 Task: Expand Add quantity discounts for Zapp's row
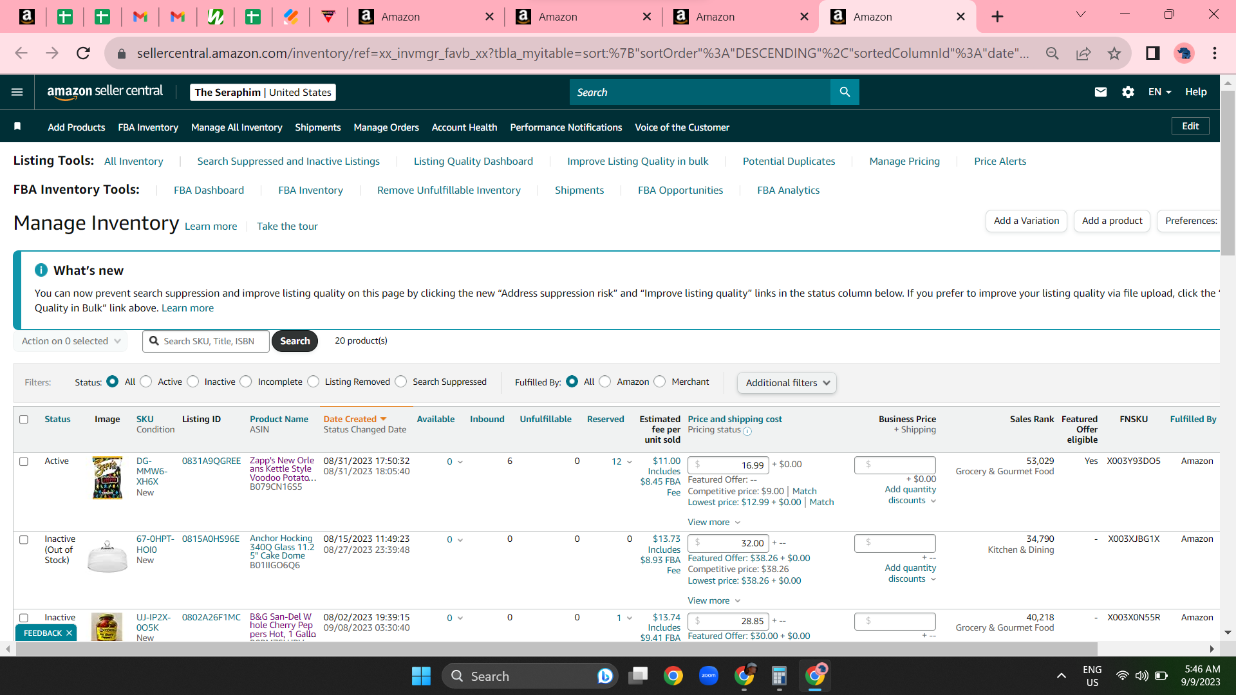(910, 495)
